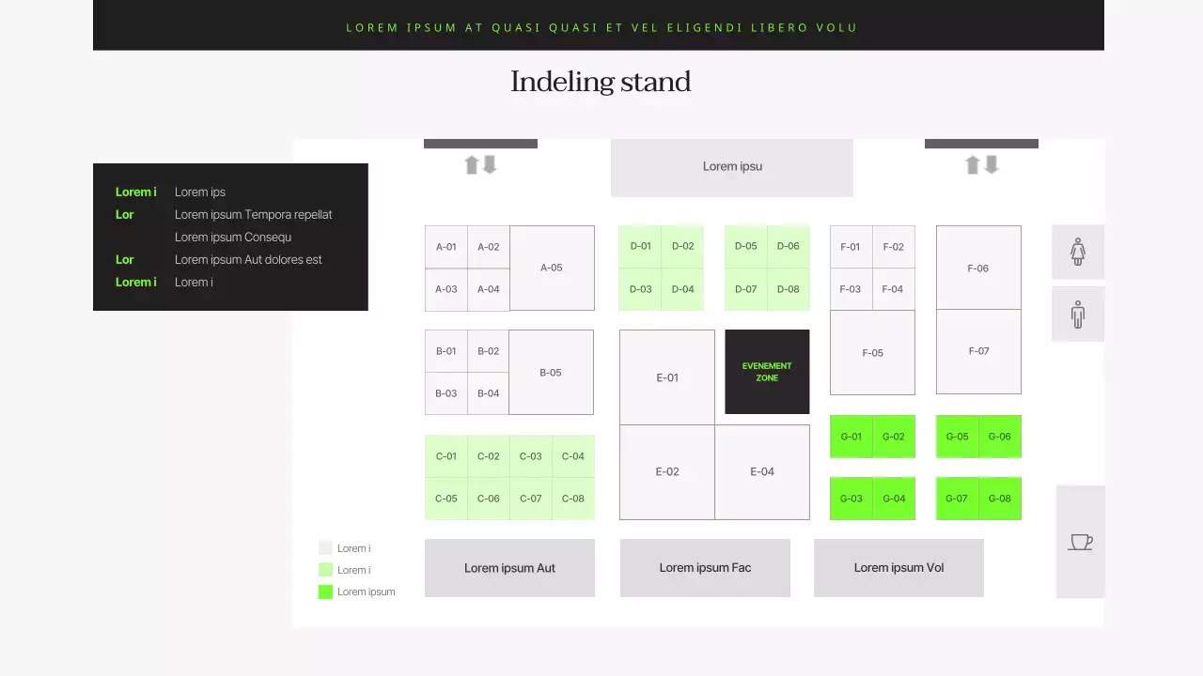Choose bright green stand G-06
This screenshot has height=676, width=1203.
[1000, 437]
